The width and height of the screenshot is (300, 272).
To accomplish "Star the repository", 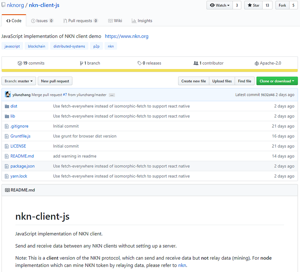I will pos(253,5).
